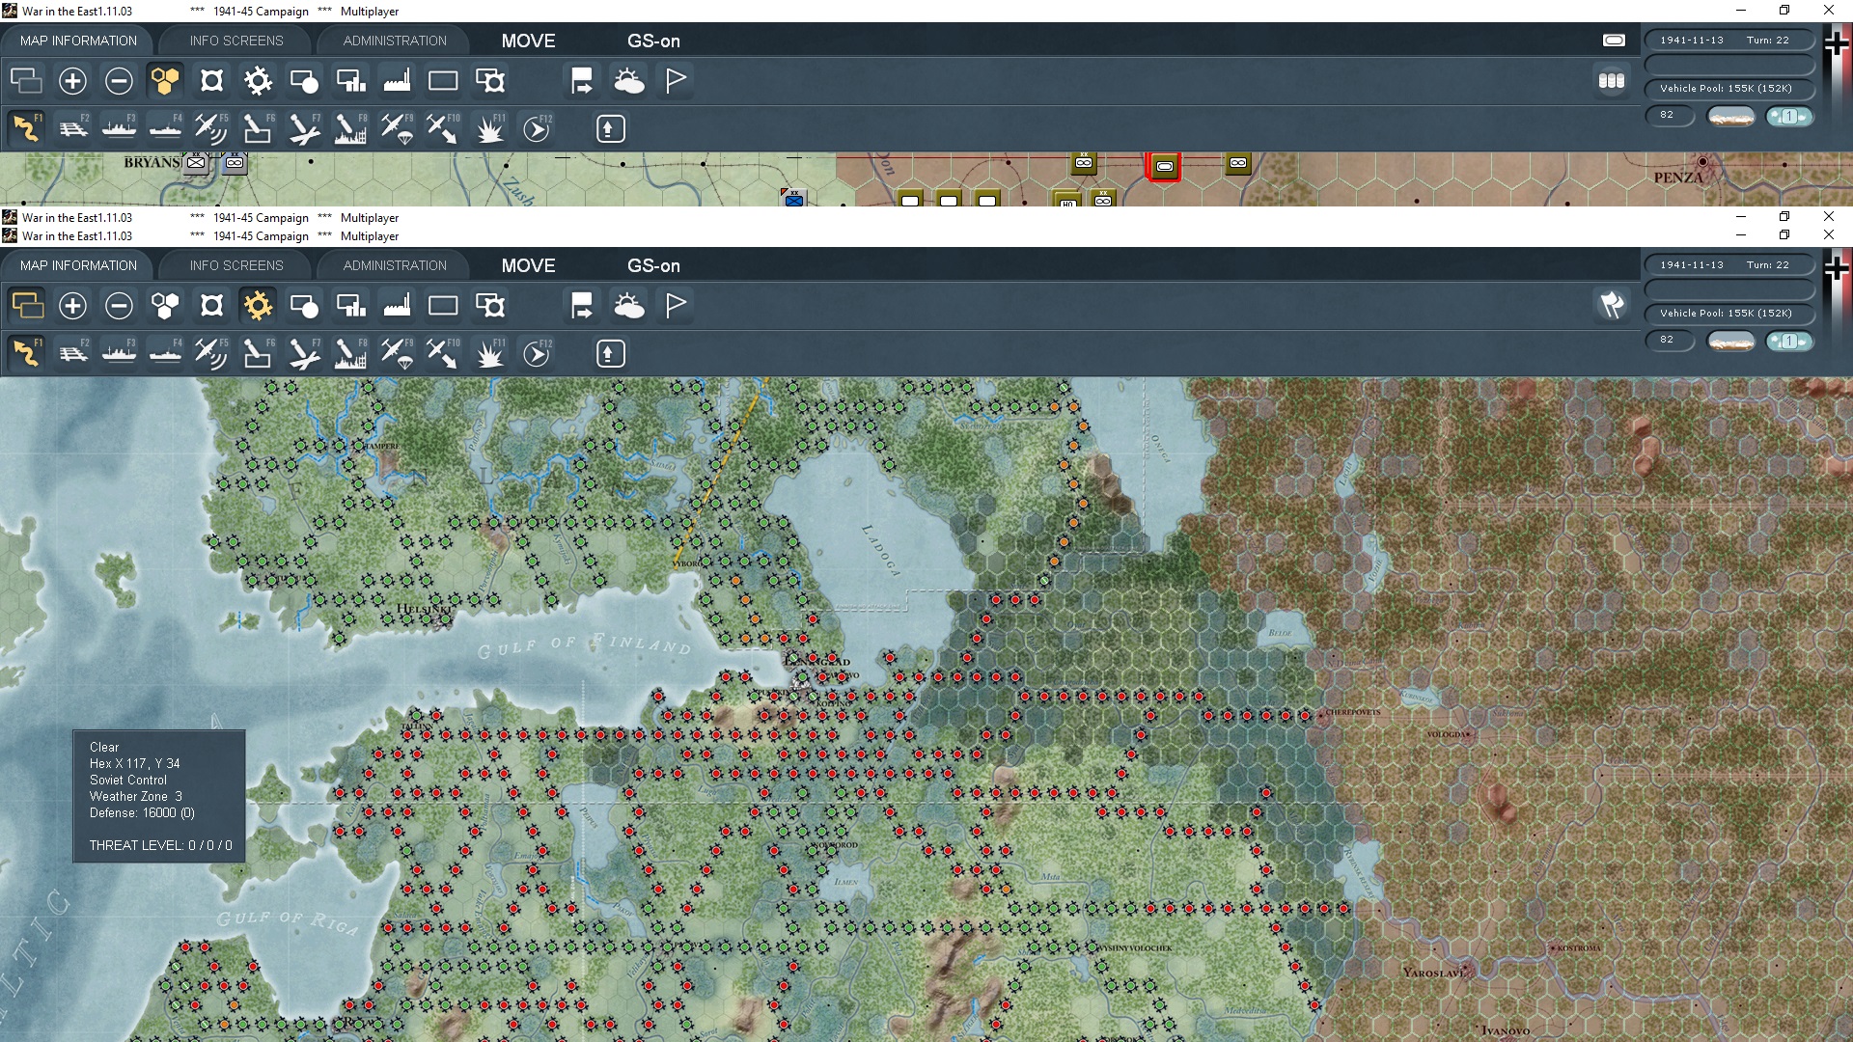1853x1042 pixels.
Task: Click the crossed white flags icon
Action: (x=1612, y=306)
